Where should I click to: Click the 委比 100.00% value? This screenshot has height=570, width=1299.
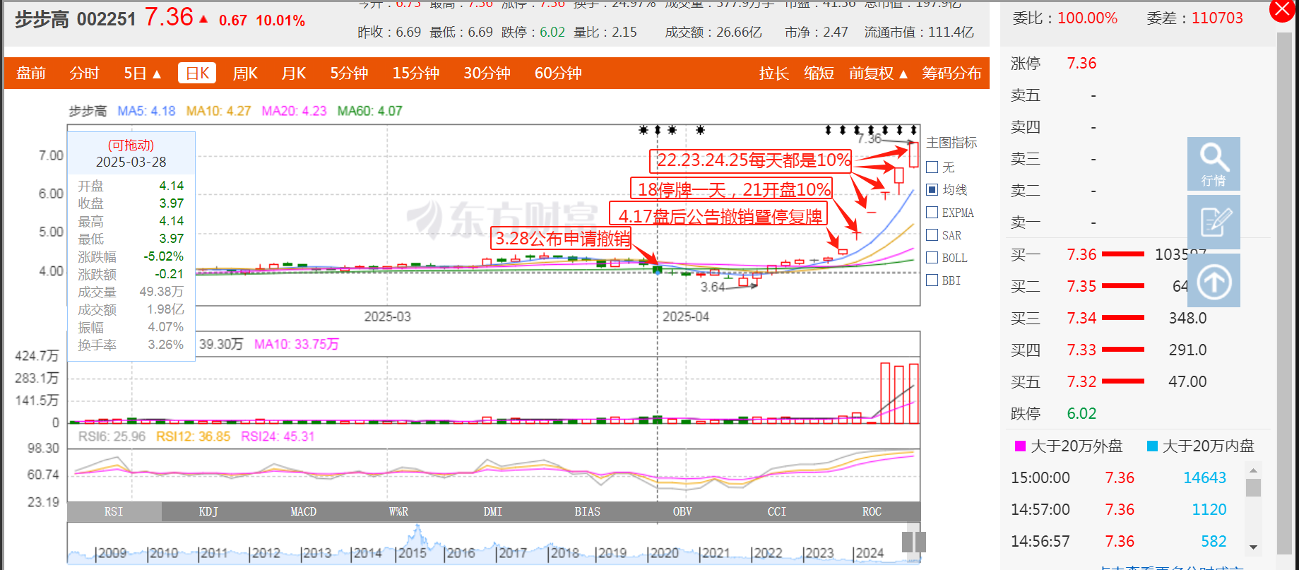1087,18
